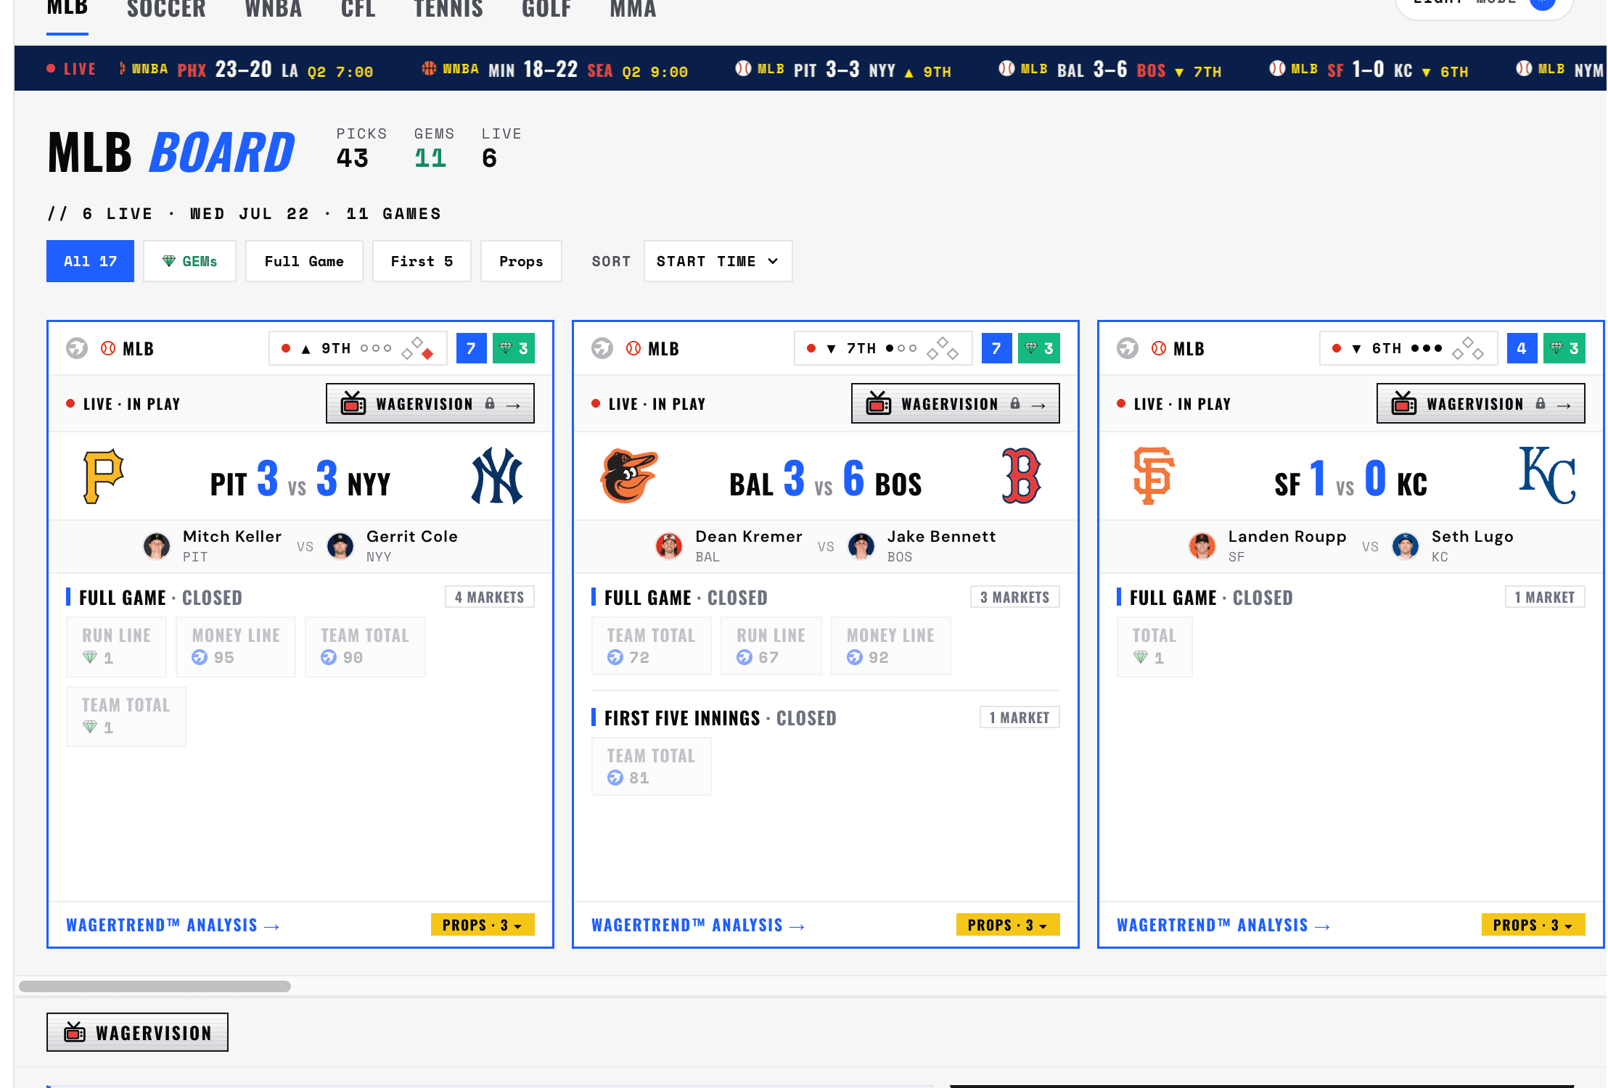The image size is (1608, 1088).
Task: Click New York Yankees team logo
Action: coord(497,476)
